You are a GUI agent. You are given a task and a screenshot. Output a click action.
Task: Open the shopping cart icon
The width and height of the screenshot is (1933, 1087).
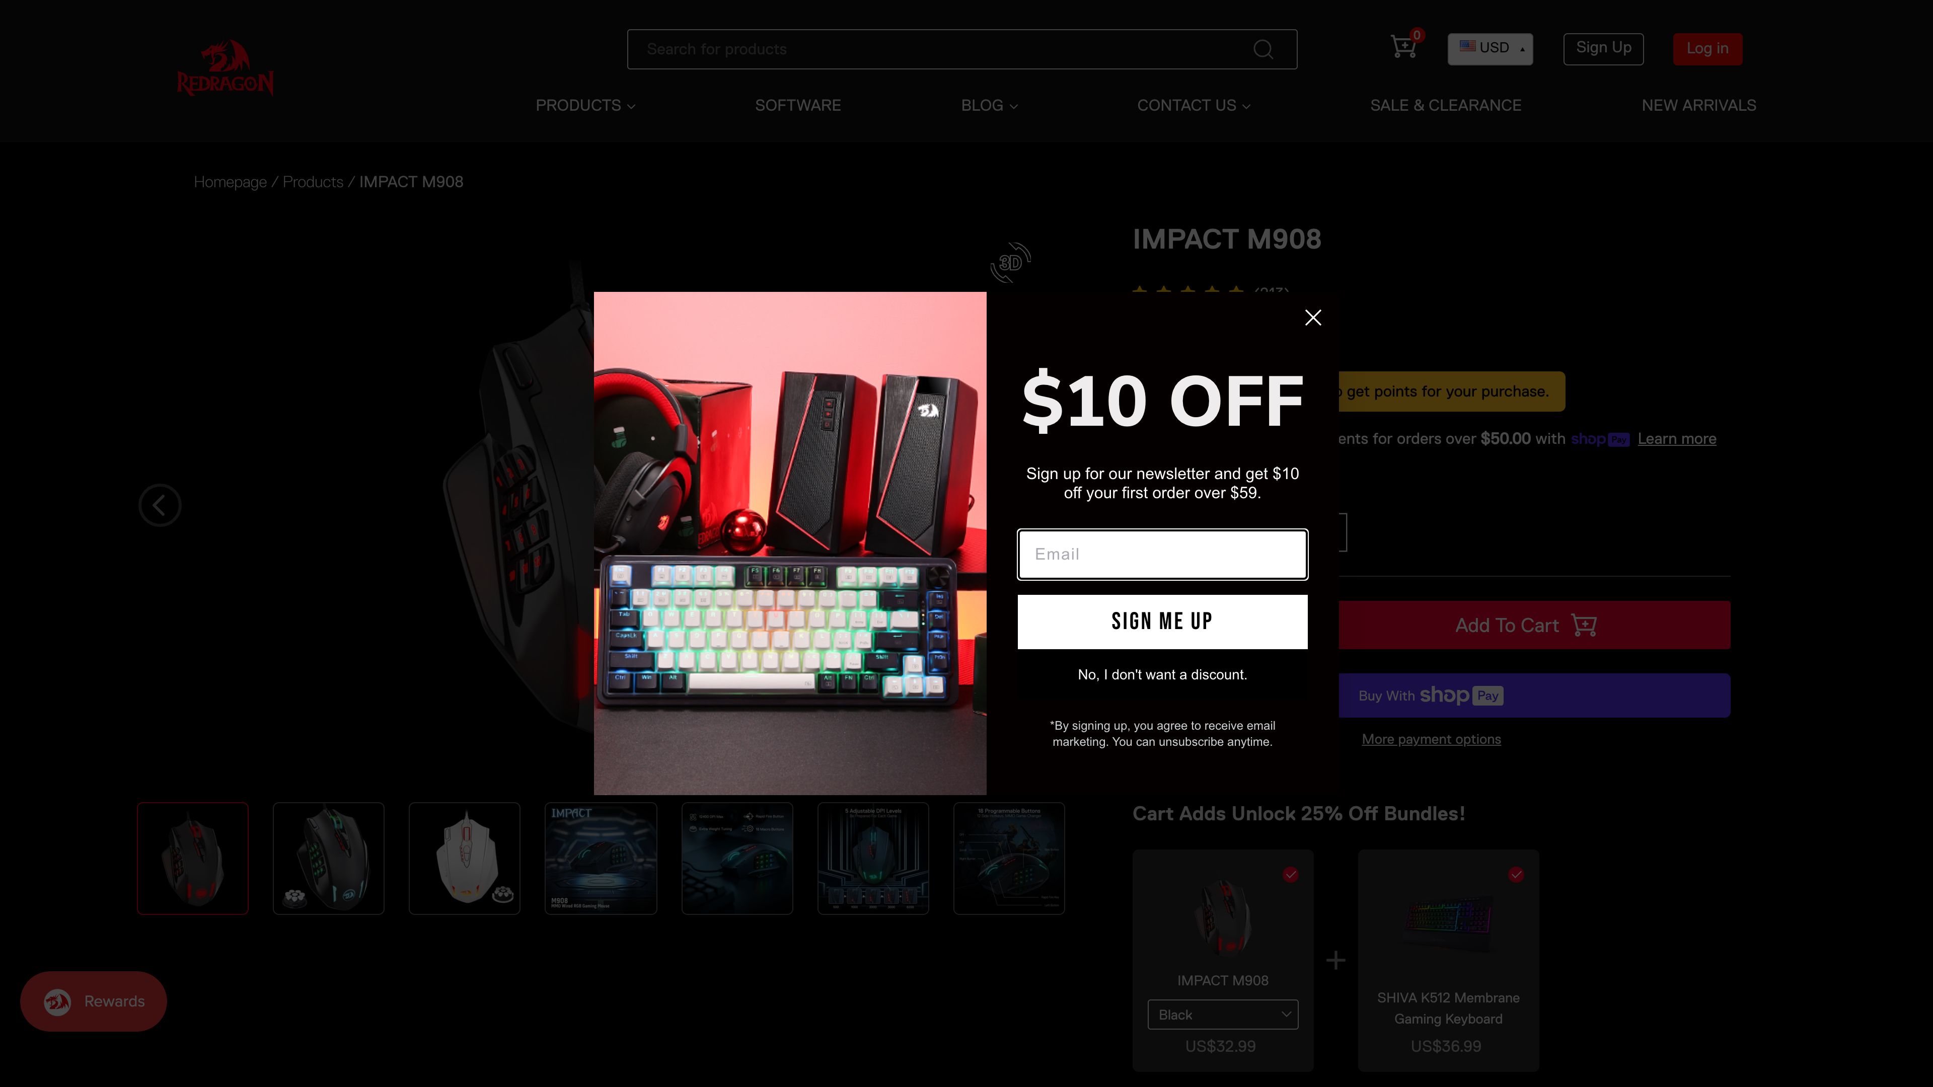point(1403,47)
